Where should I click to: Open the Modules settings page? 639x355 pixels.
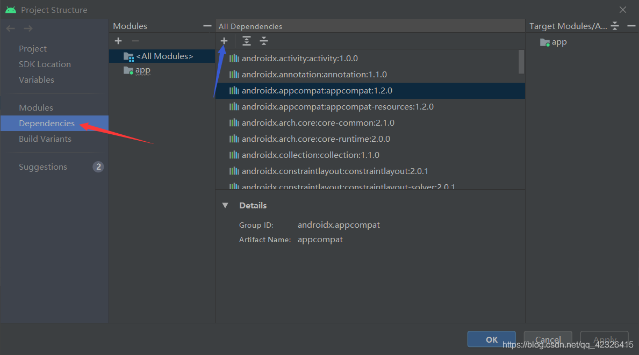(x=36, y=107)
